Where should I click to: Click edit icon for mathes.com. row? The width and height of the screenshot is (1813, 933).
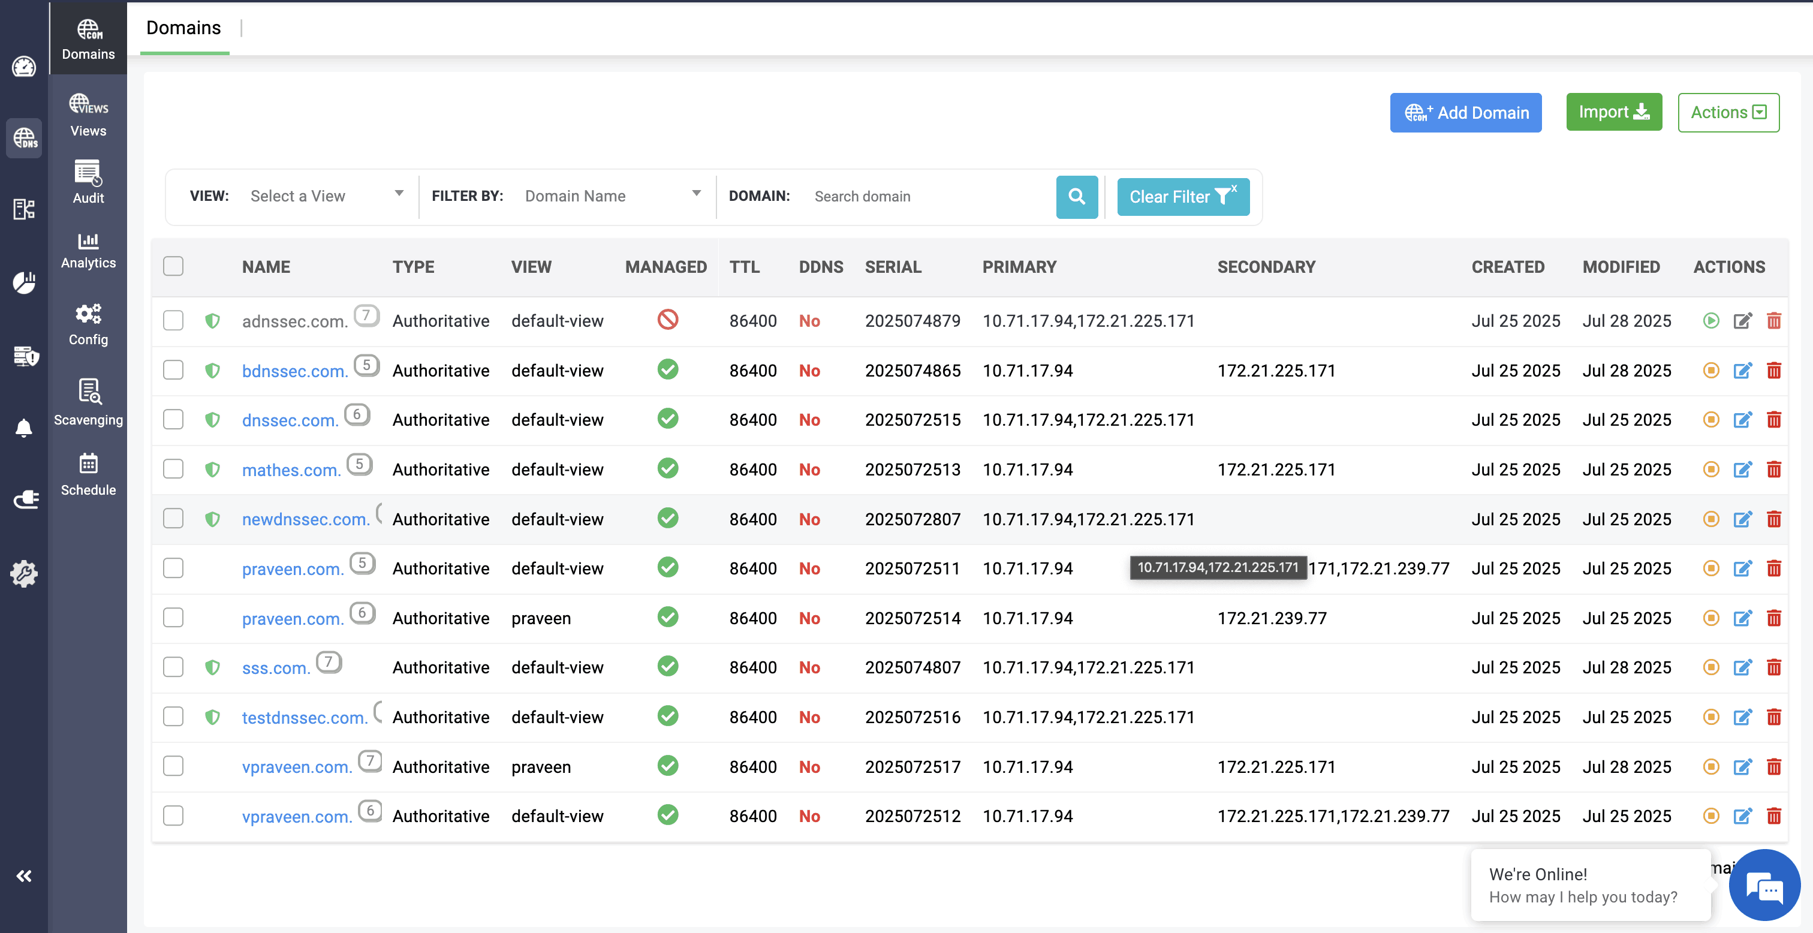click(x=1742, y=469)
